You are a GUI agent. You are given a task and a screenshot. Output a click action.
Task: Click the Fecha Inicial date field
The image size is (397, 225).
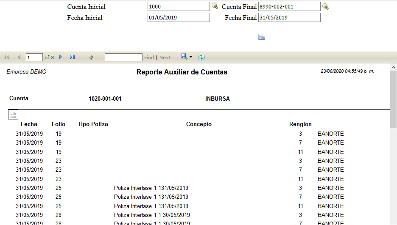179,17
